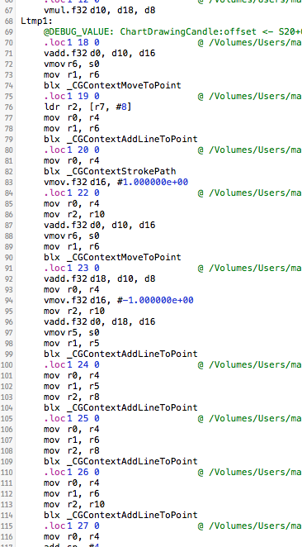Image resolution: width=302 pixels, height=547 pixels.
Task: Click the @DEBUG_VALUE ChartDrawingCandle:offset comment
Action: 172,31
